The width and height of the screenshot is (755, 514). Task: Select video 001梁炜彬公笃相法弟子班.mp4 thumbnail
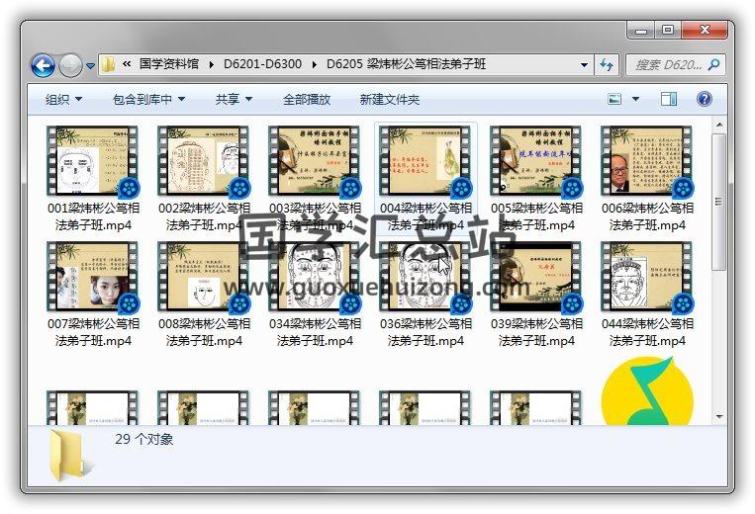point(92,160)
